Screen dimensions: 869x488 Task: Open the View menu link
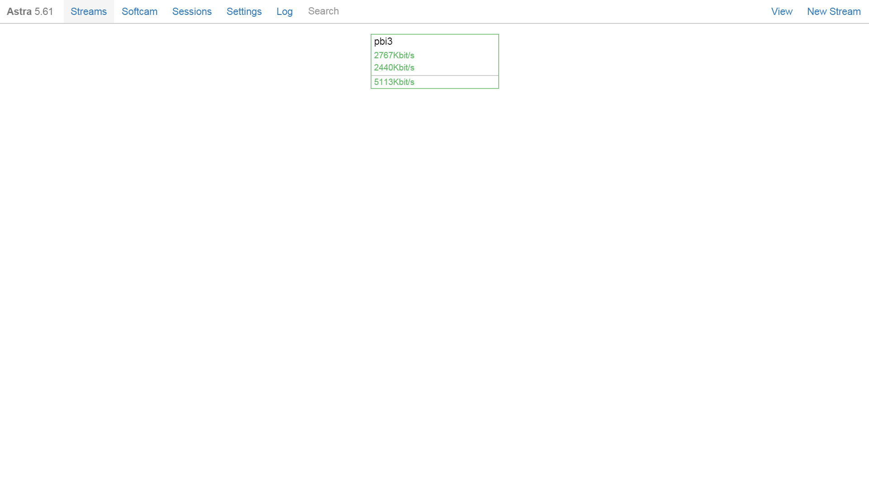pos(782,11)
